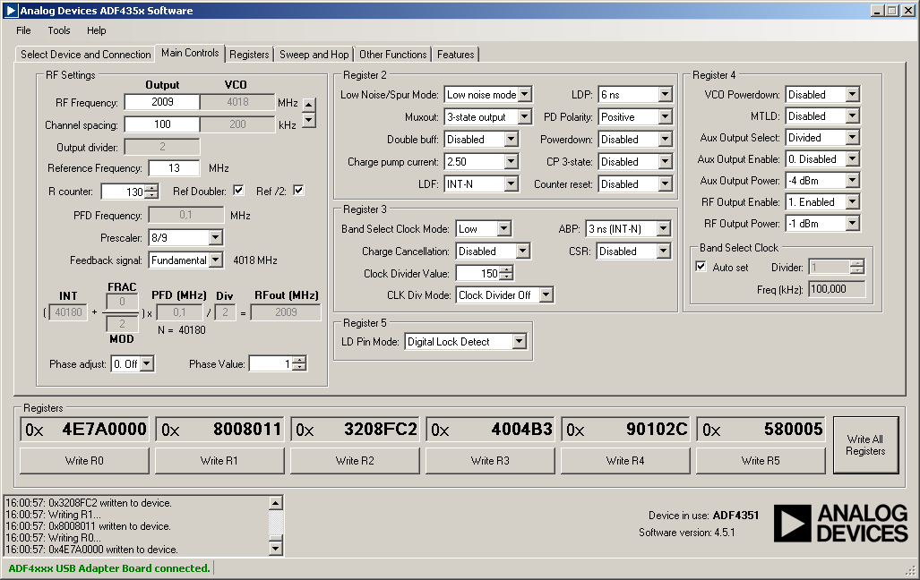Open Charge pump current dropdown
Screen dimensions: 920x580
(511, 161)
